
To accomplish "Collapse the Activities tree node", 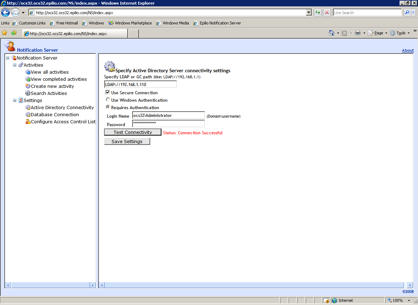I will [15, 65].
